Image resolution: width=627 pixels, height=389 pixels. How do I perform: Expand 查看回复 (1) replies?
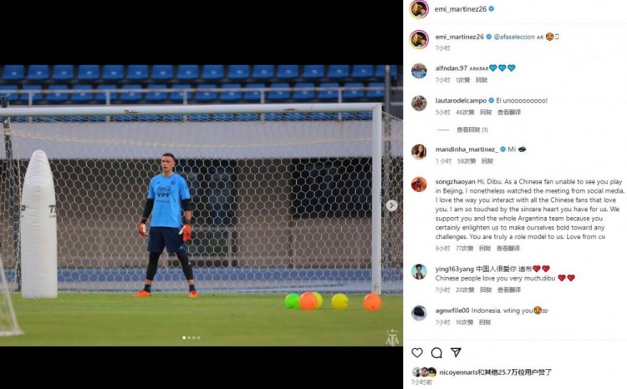pyautogui.click(x=472, y=129)
